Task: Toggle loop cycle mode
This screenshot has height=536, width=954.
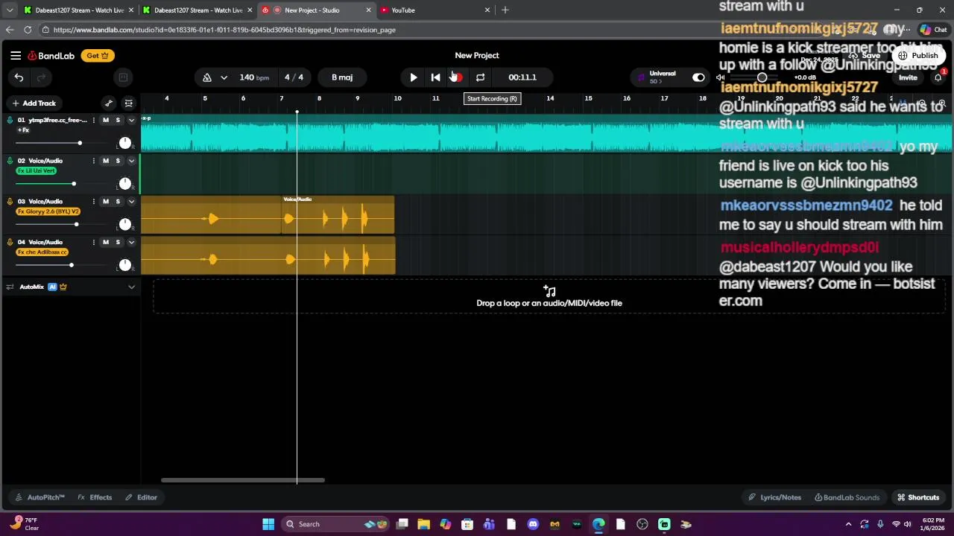Action: click(480, 77)
